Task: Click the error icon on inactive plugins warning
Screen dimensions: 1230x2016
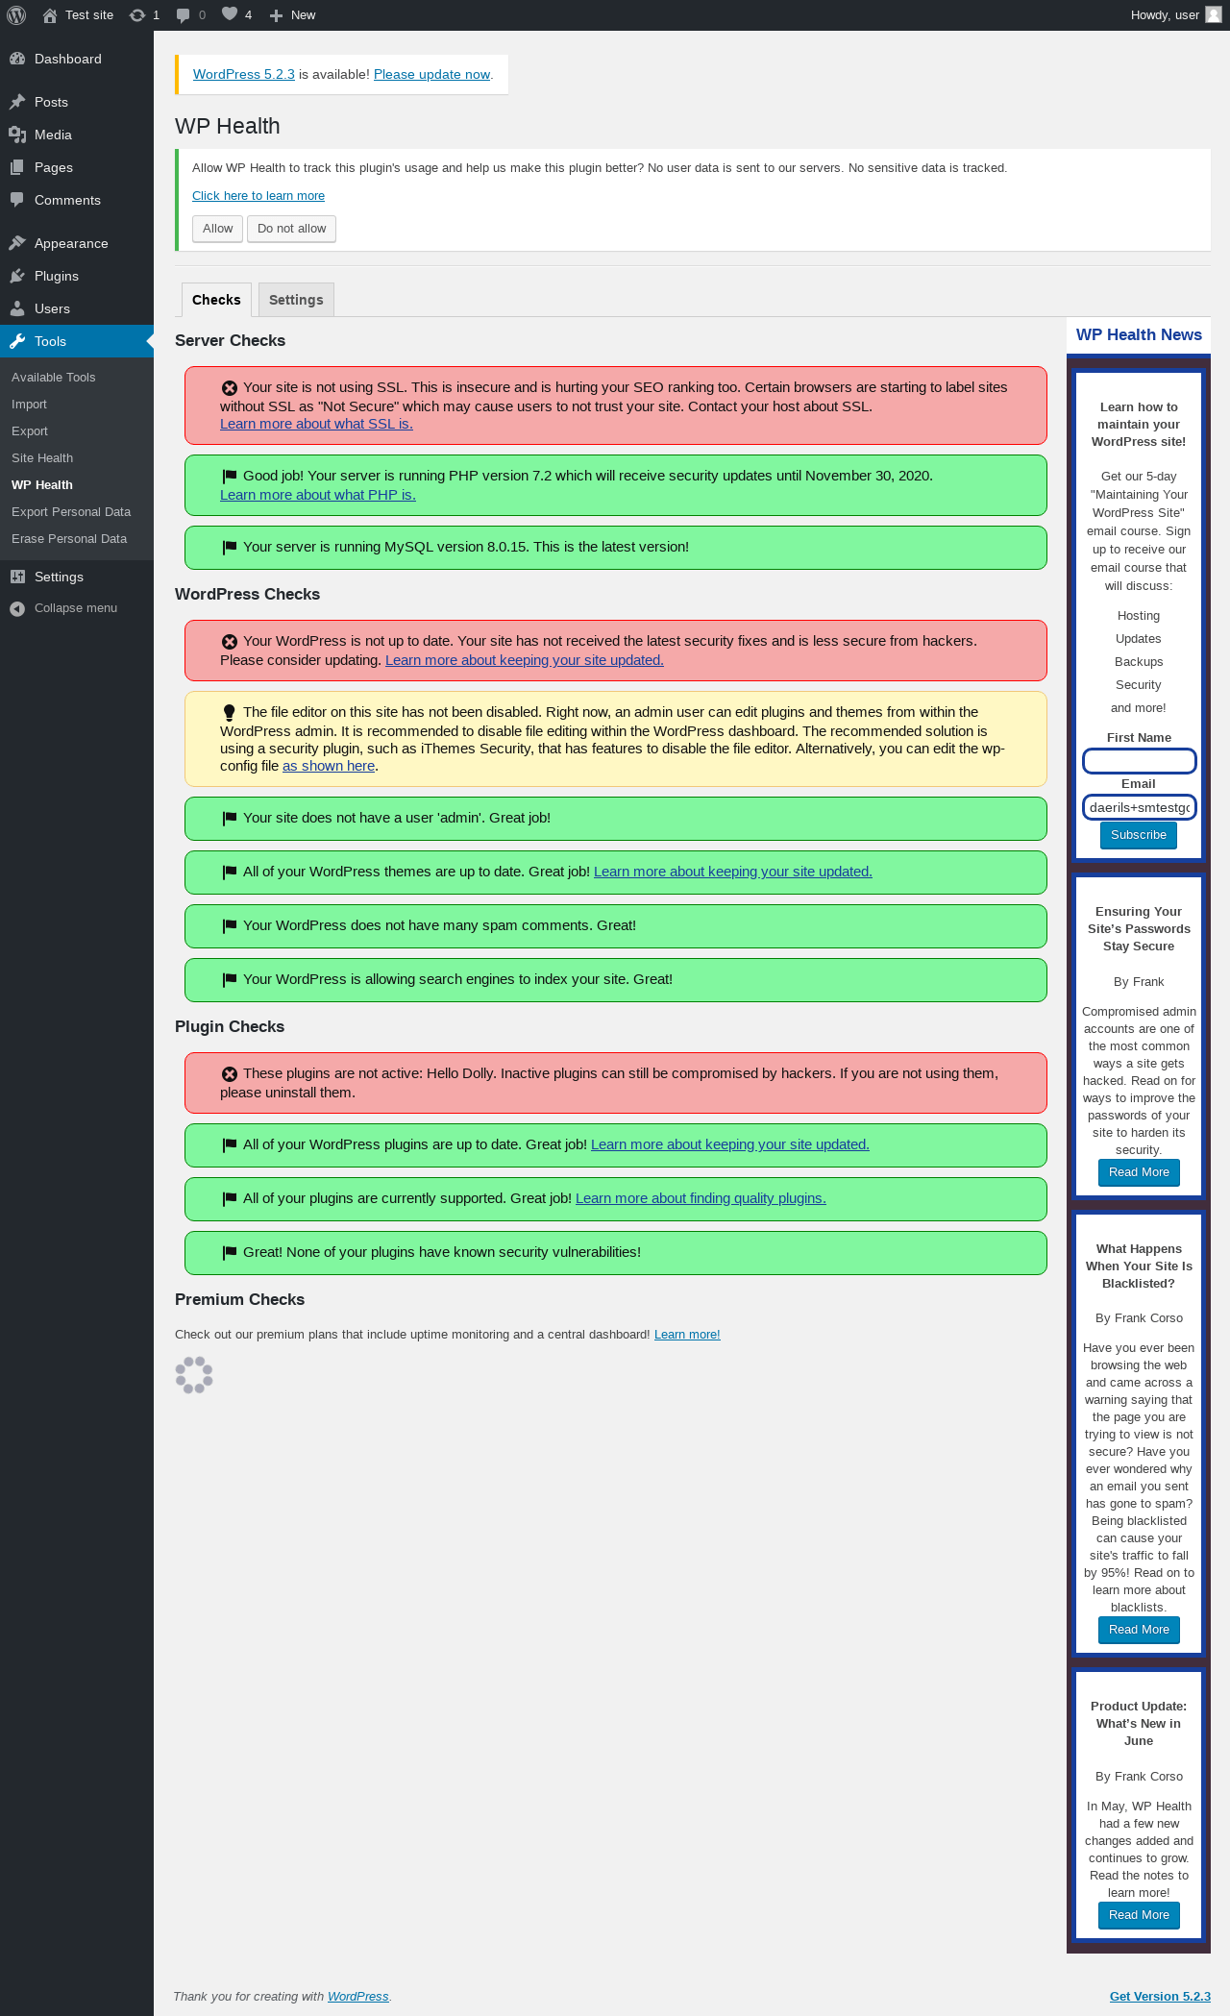Action: (x=229, y=1074)
